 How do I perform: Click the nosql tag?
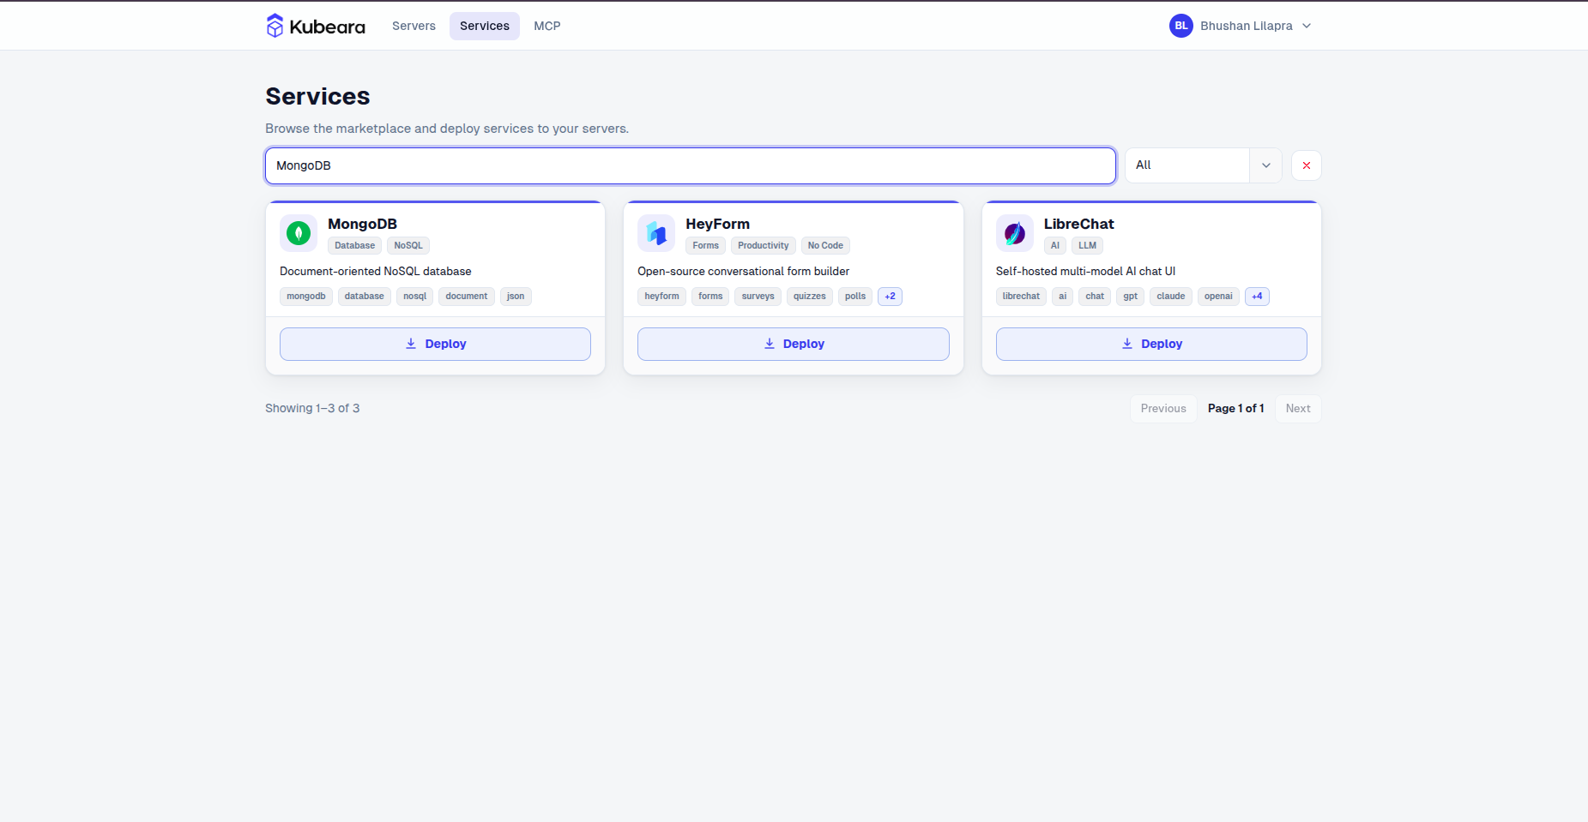pos(415,297)
